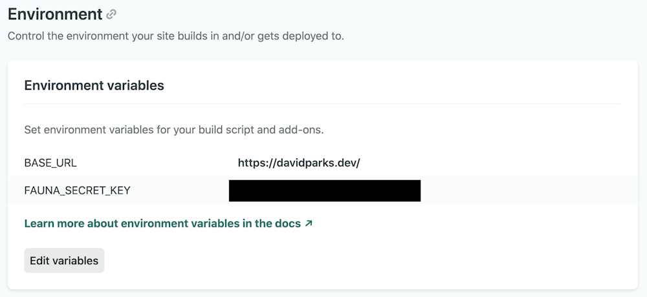Click the BASE_URL row right of the URL

485,163
